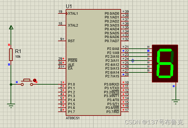Click the 10k resistor value
The image size is (188, 128).
[x=18, y=57]
